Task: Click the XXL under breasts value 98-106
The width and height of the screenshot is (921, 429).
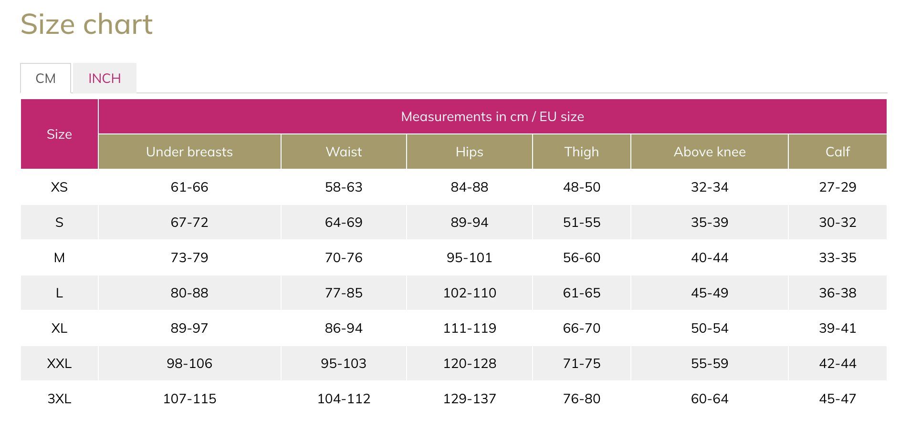Action: point(189,363)
